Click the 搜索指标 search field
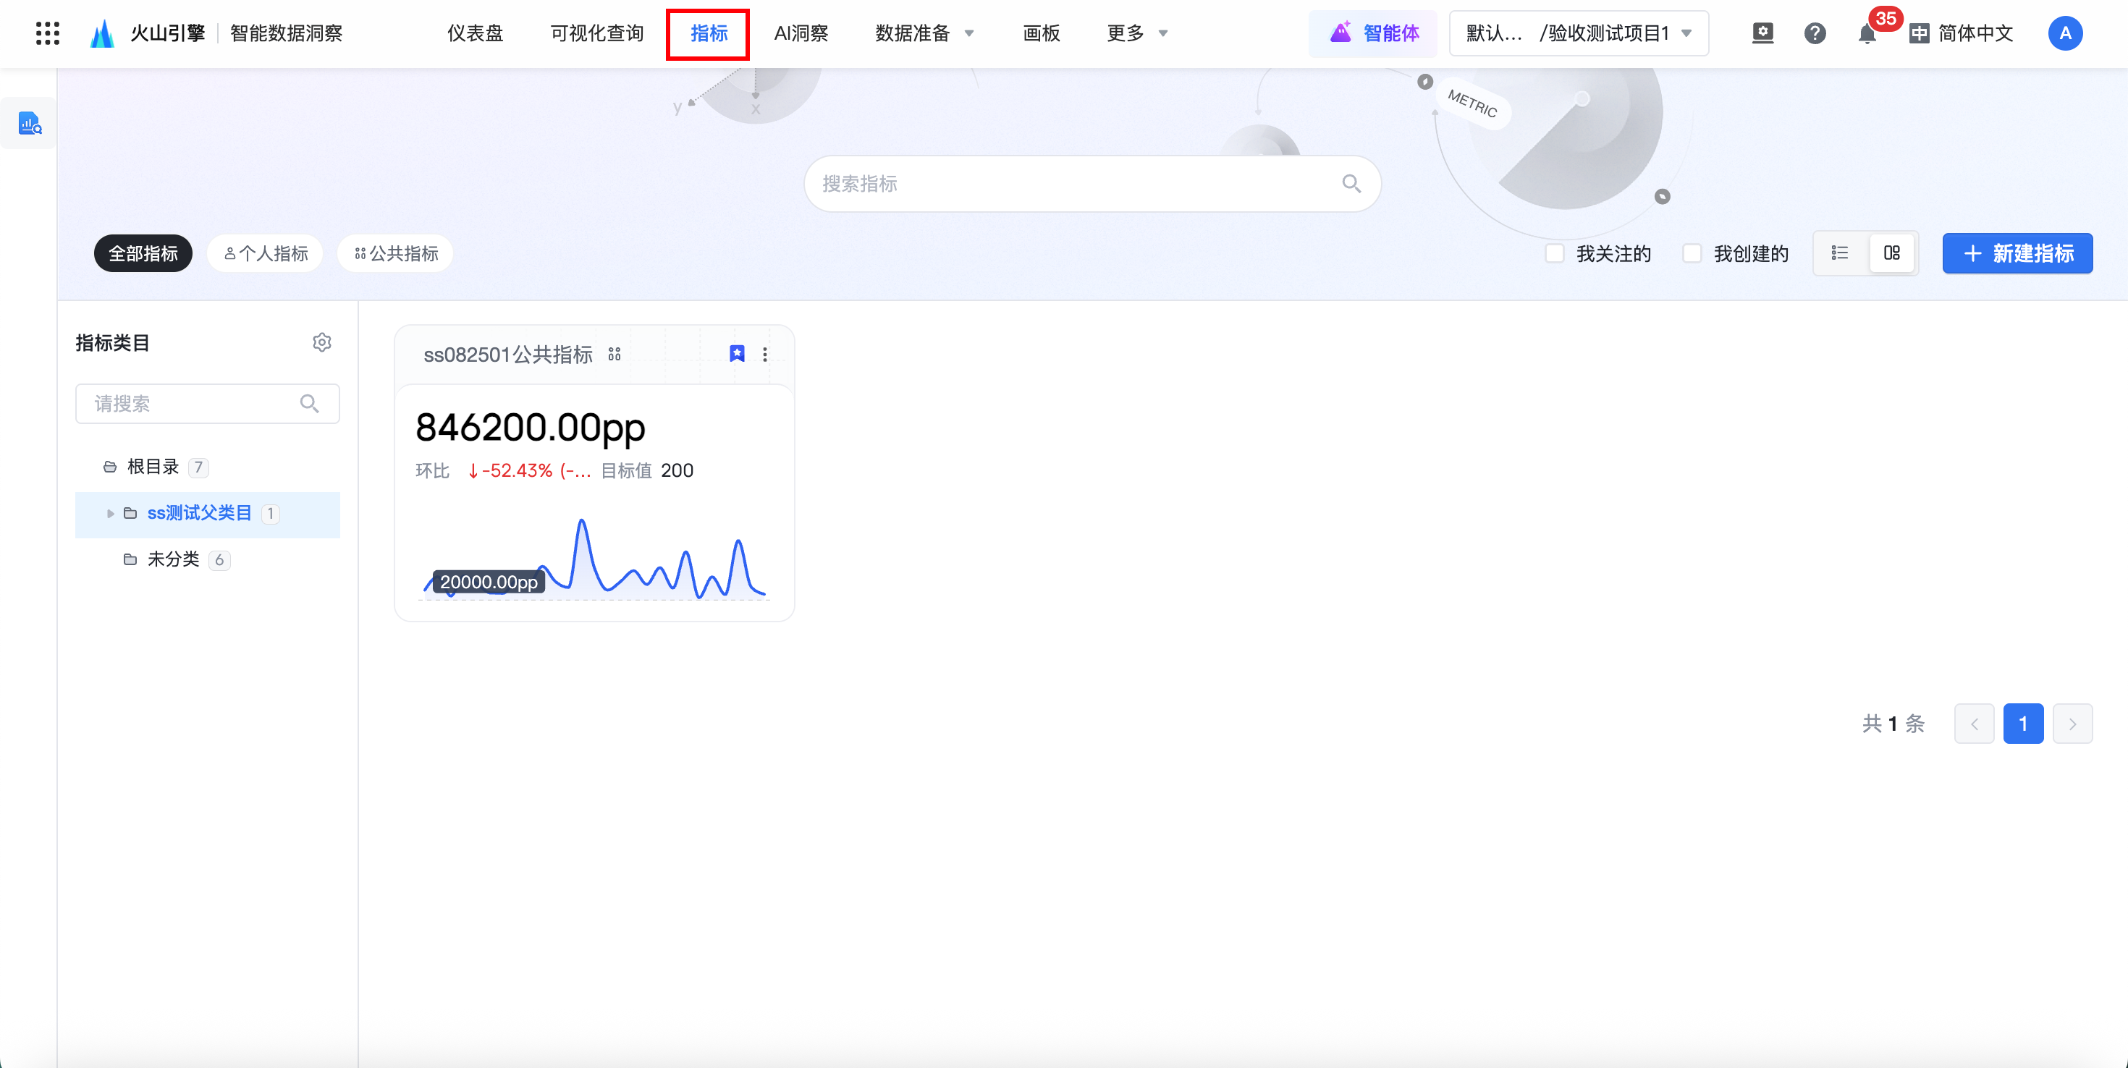Screen dimensions: 2128x1068 (1074, 183)
